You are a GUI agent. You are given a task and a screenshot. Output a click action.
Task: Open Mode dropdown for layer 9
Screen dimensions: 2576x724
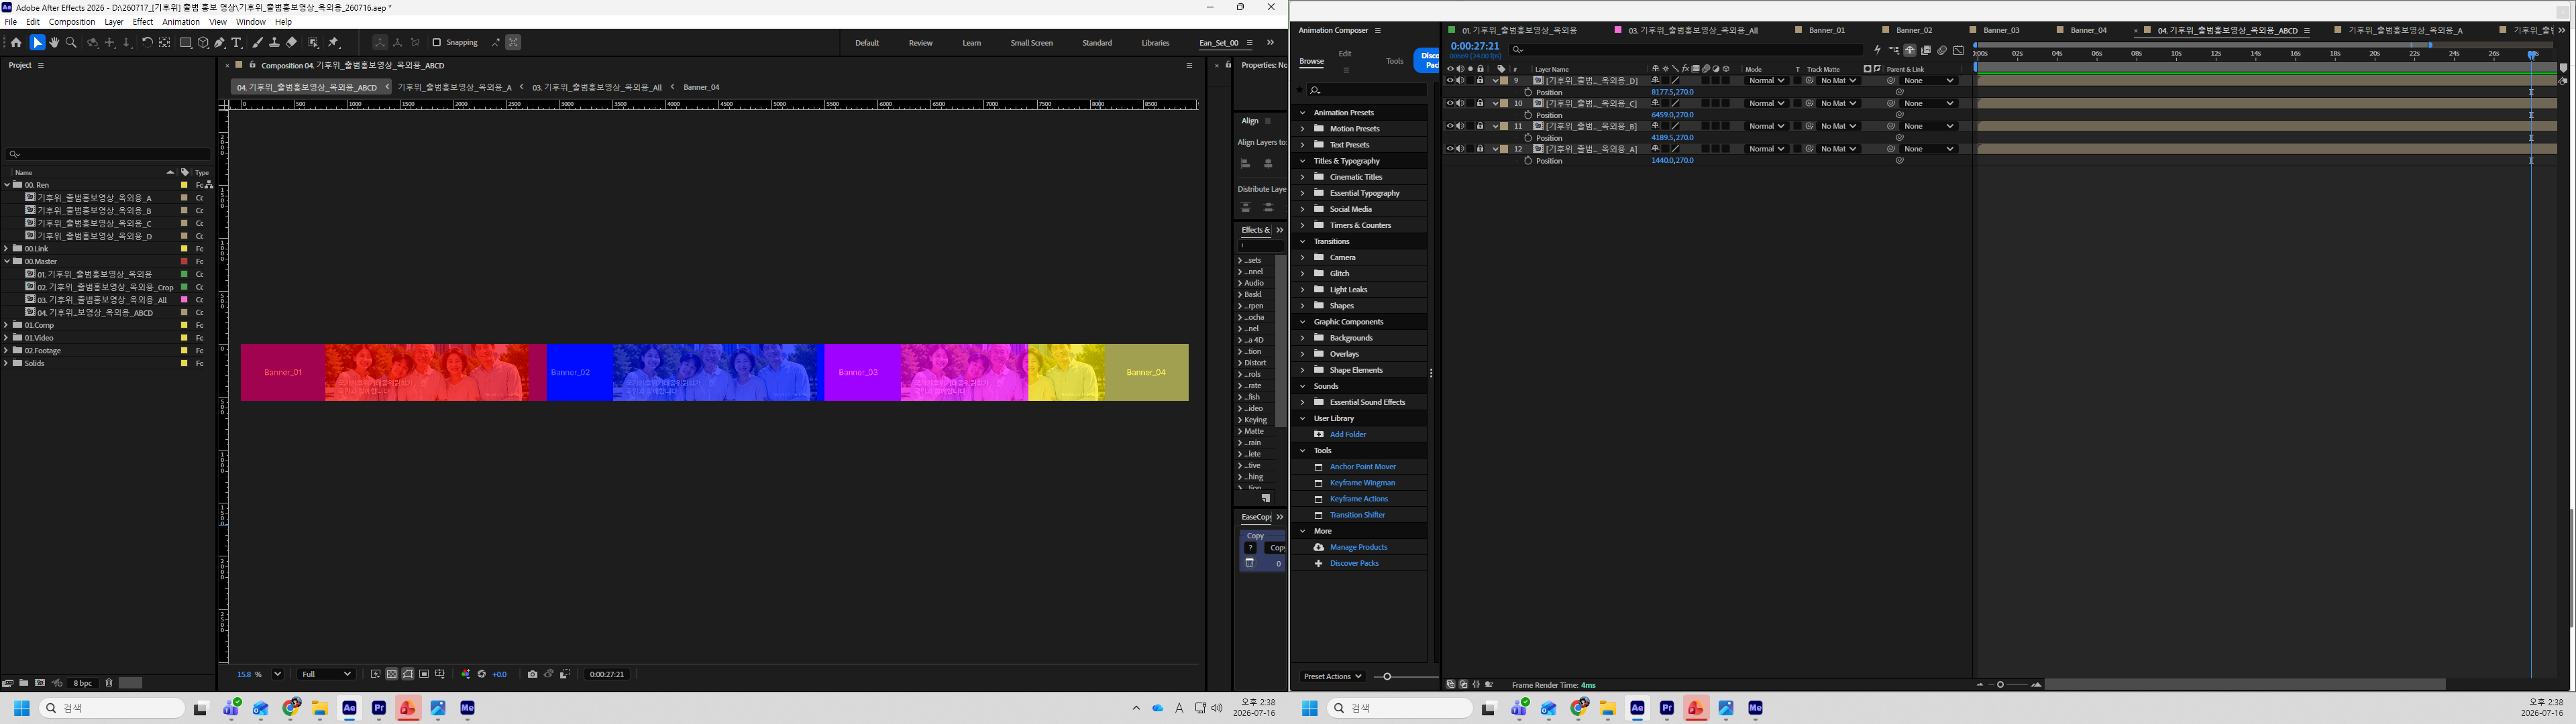pos(1766,80)
